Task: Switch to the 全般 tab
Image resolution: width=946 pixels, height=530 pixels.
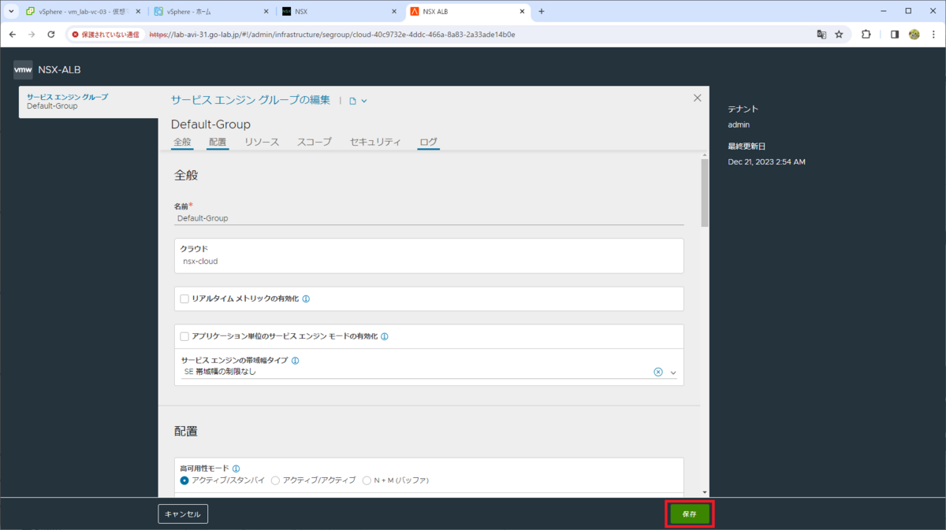Action: [181, 142]
